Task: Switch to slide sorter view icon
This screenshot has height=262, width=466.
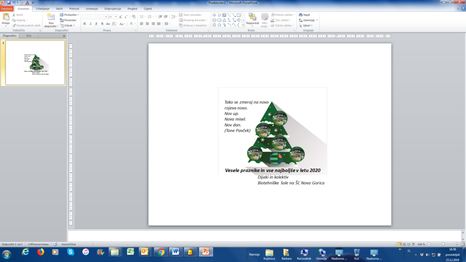Action: (404, 244)
